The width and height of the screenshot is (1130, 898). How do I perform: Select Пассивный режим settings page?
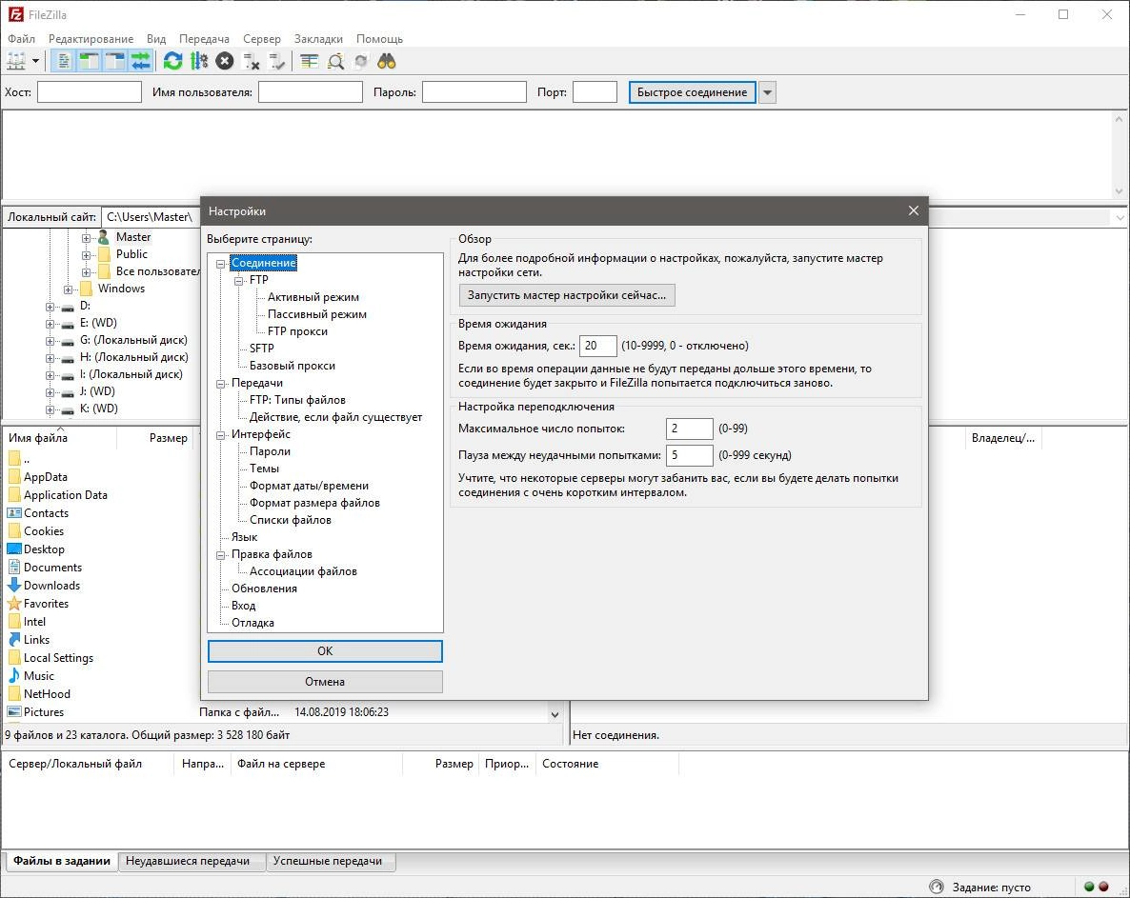317,314
